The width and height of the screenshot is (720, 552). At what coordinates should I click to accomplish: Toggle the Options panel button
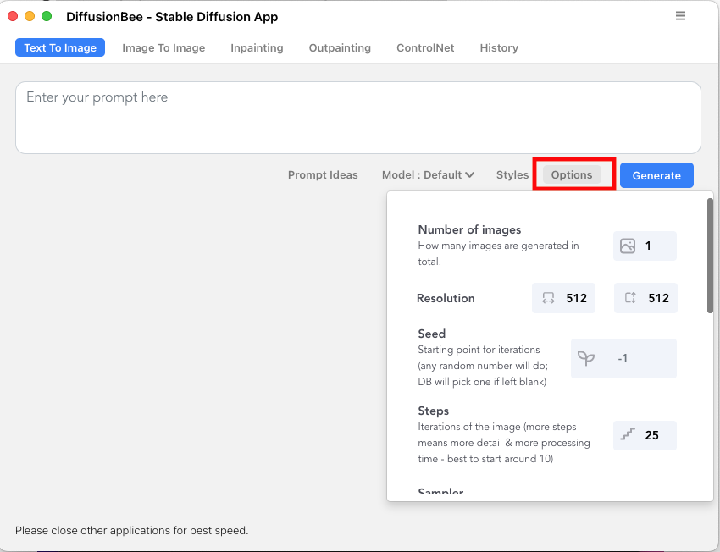572,174
